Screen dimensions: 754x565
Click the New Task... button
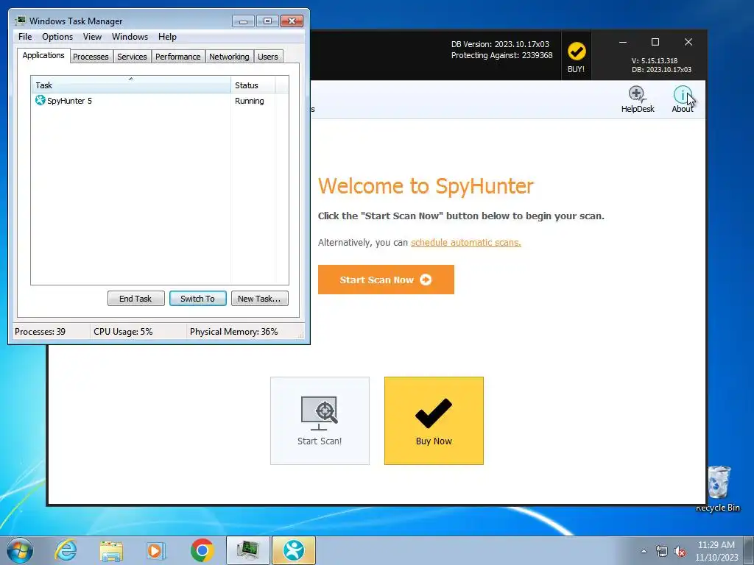click(259, 299)
